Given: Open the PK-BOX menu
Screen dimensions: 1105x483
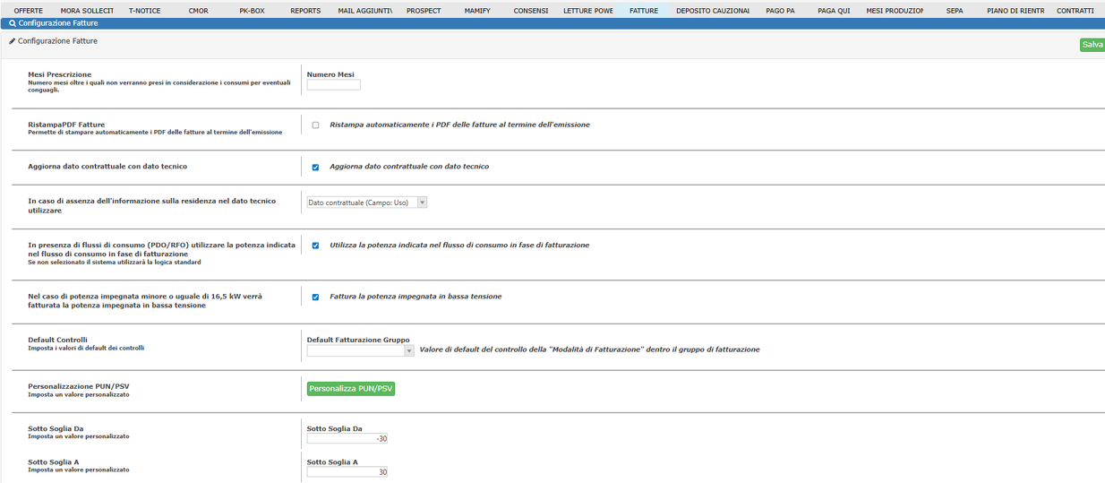Looking at the screenshot, I should click(253, 11).
